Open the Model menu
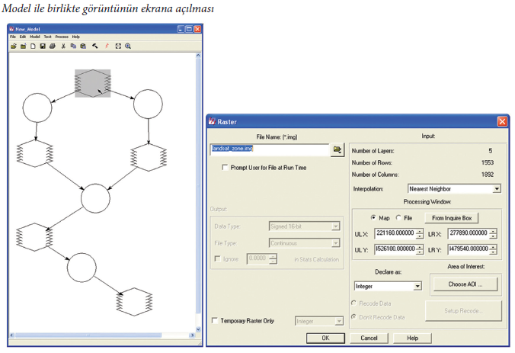 34,37
